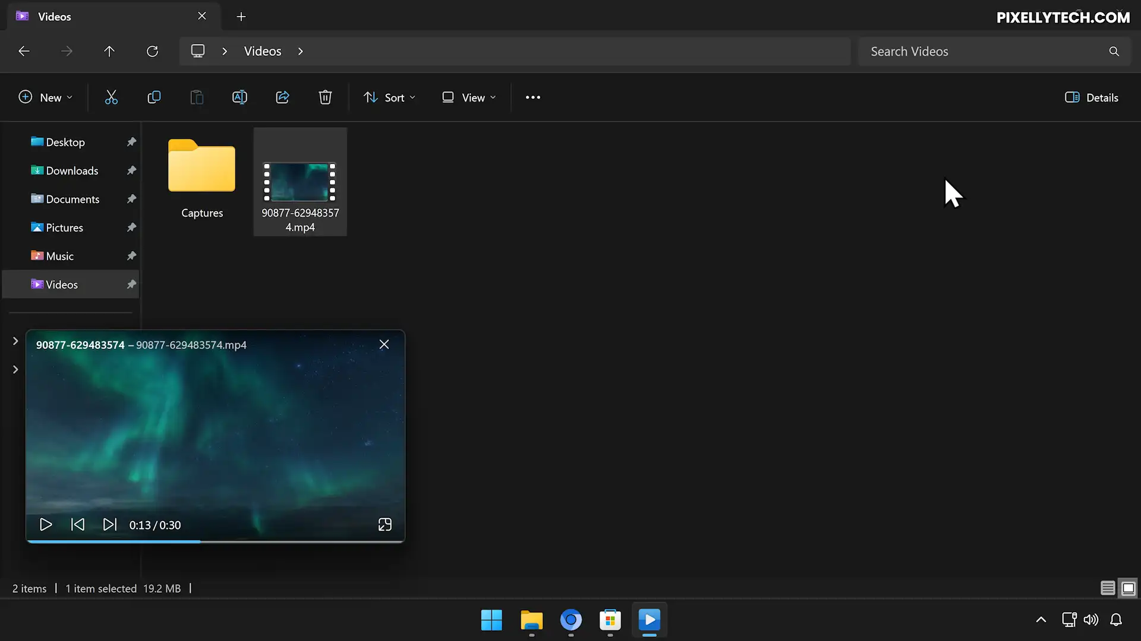Select the Captures folder

pos(202,178)
